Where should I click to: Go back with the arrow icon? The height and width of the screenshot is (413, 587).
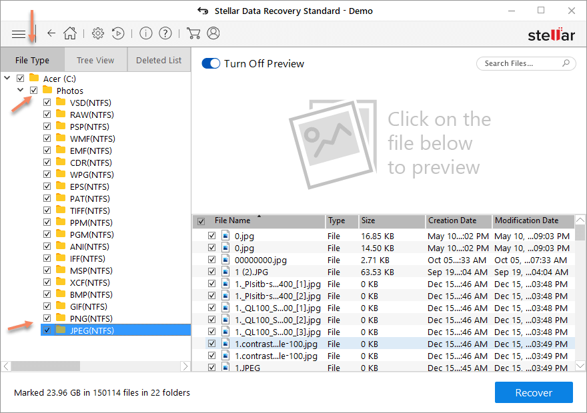[x=51, y=33]
